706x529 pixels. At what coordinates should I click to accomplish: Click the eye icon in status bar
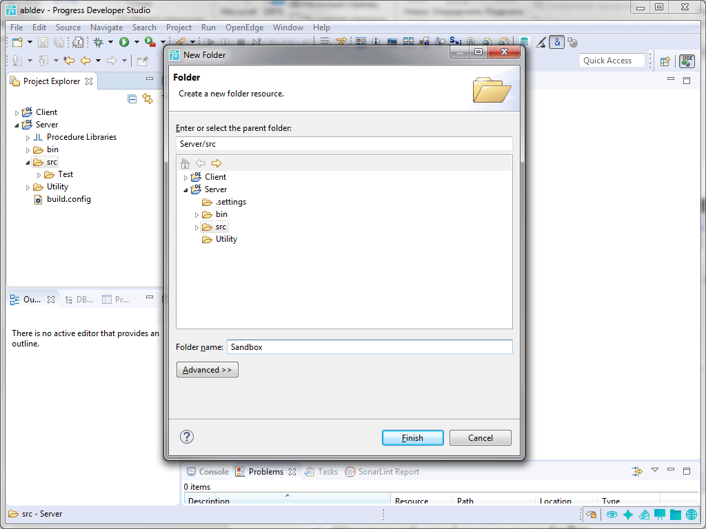pos(612,514)
